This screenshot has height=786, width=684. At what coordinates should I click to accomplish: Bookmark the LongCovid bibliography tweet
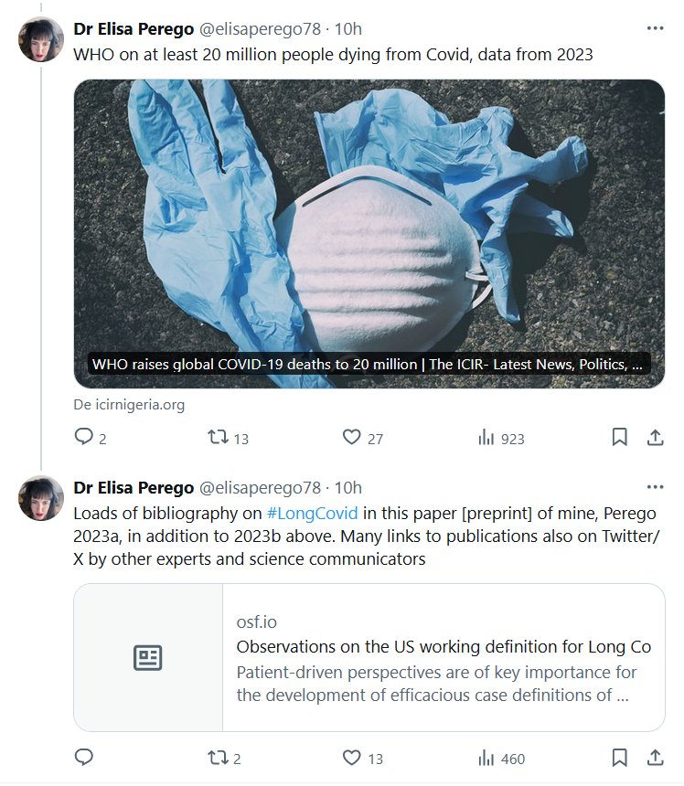pyautogui.click(x=620, y=758)
